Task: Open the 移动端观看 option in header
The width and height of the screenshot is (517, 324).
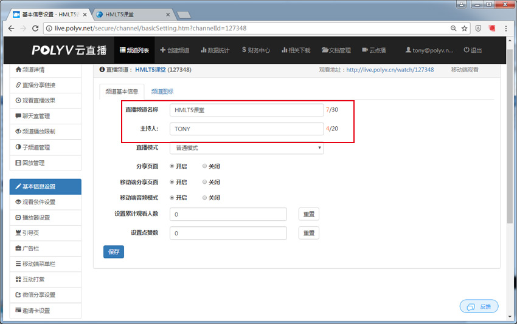Action: tap(465, 70)
